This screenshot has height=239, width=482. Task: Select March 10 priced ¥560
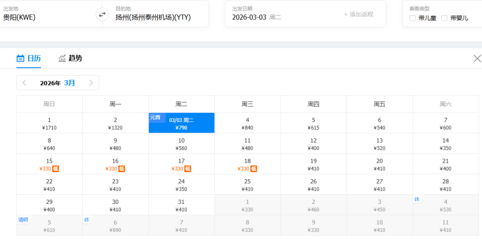point(182,144)
